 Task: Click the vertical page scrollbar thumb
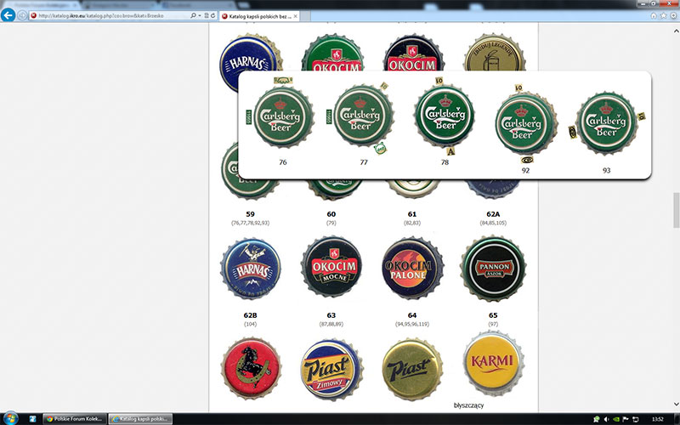click(x=676, y=205)
